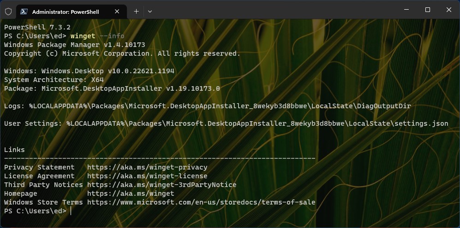460x228 pixels.
Task: Click the typed winget --info command
Action: point(97,36)
